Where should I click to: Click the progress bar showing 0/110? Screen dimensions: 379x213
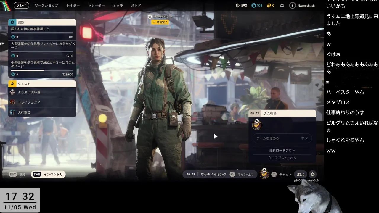(42, 51)
